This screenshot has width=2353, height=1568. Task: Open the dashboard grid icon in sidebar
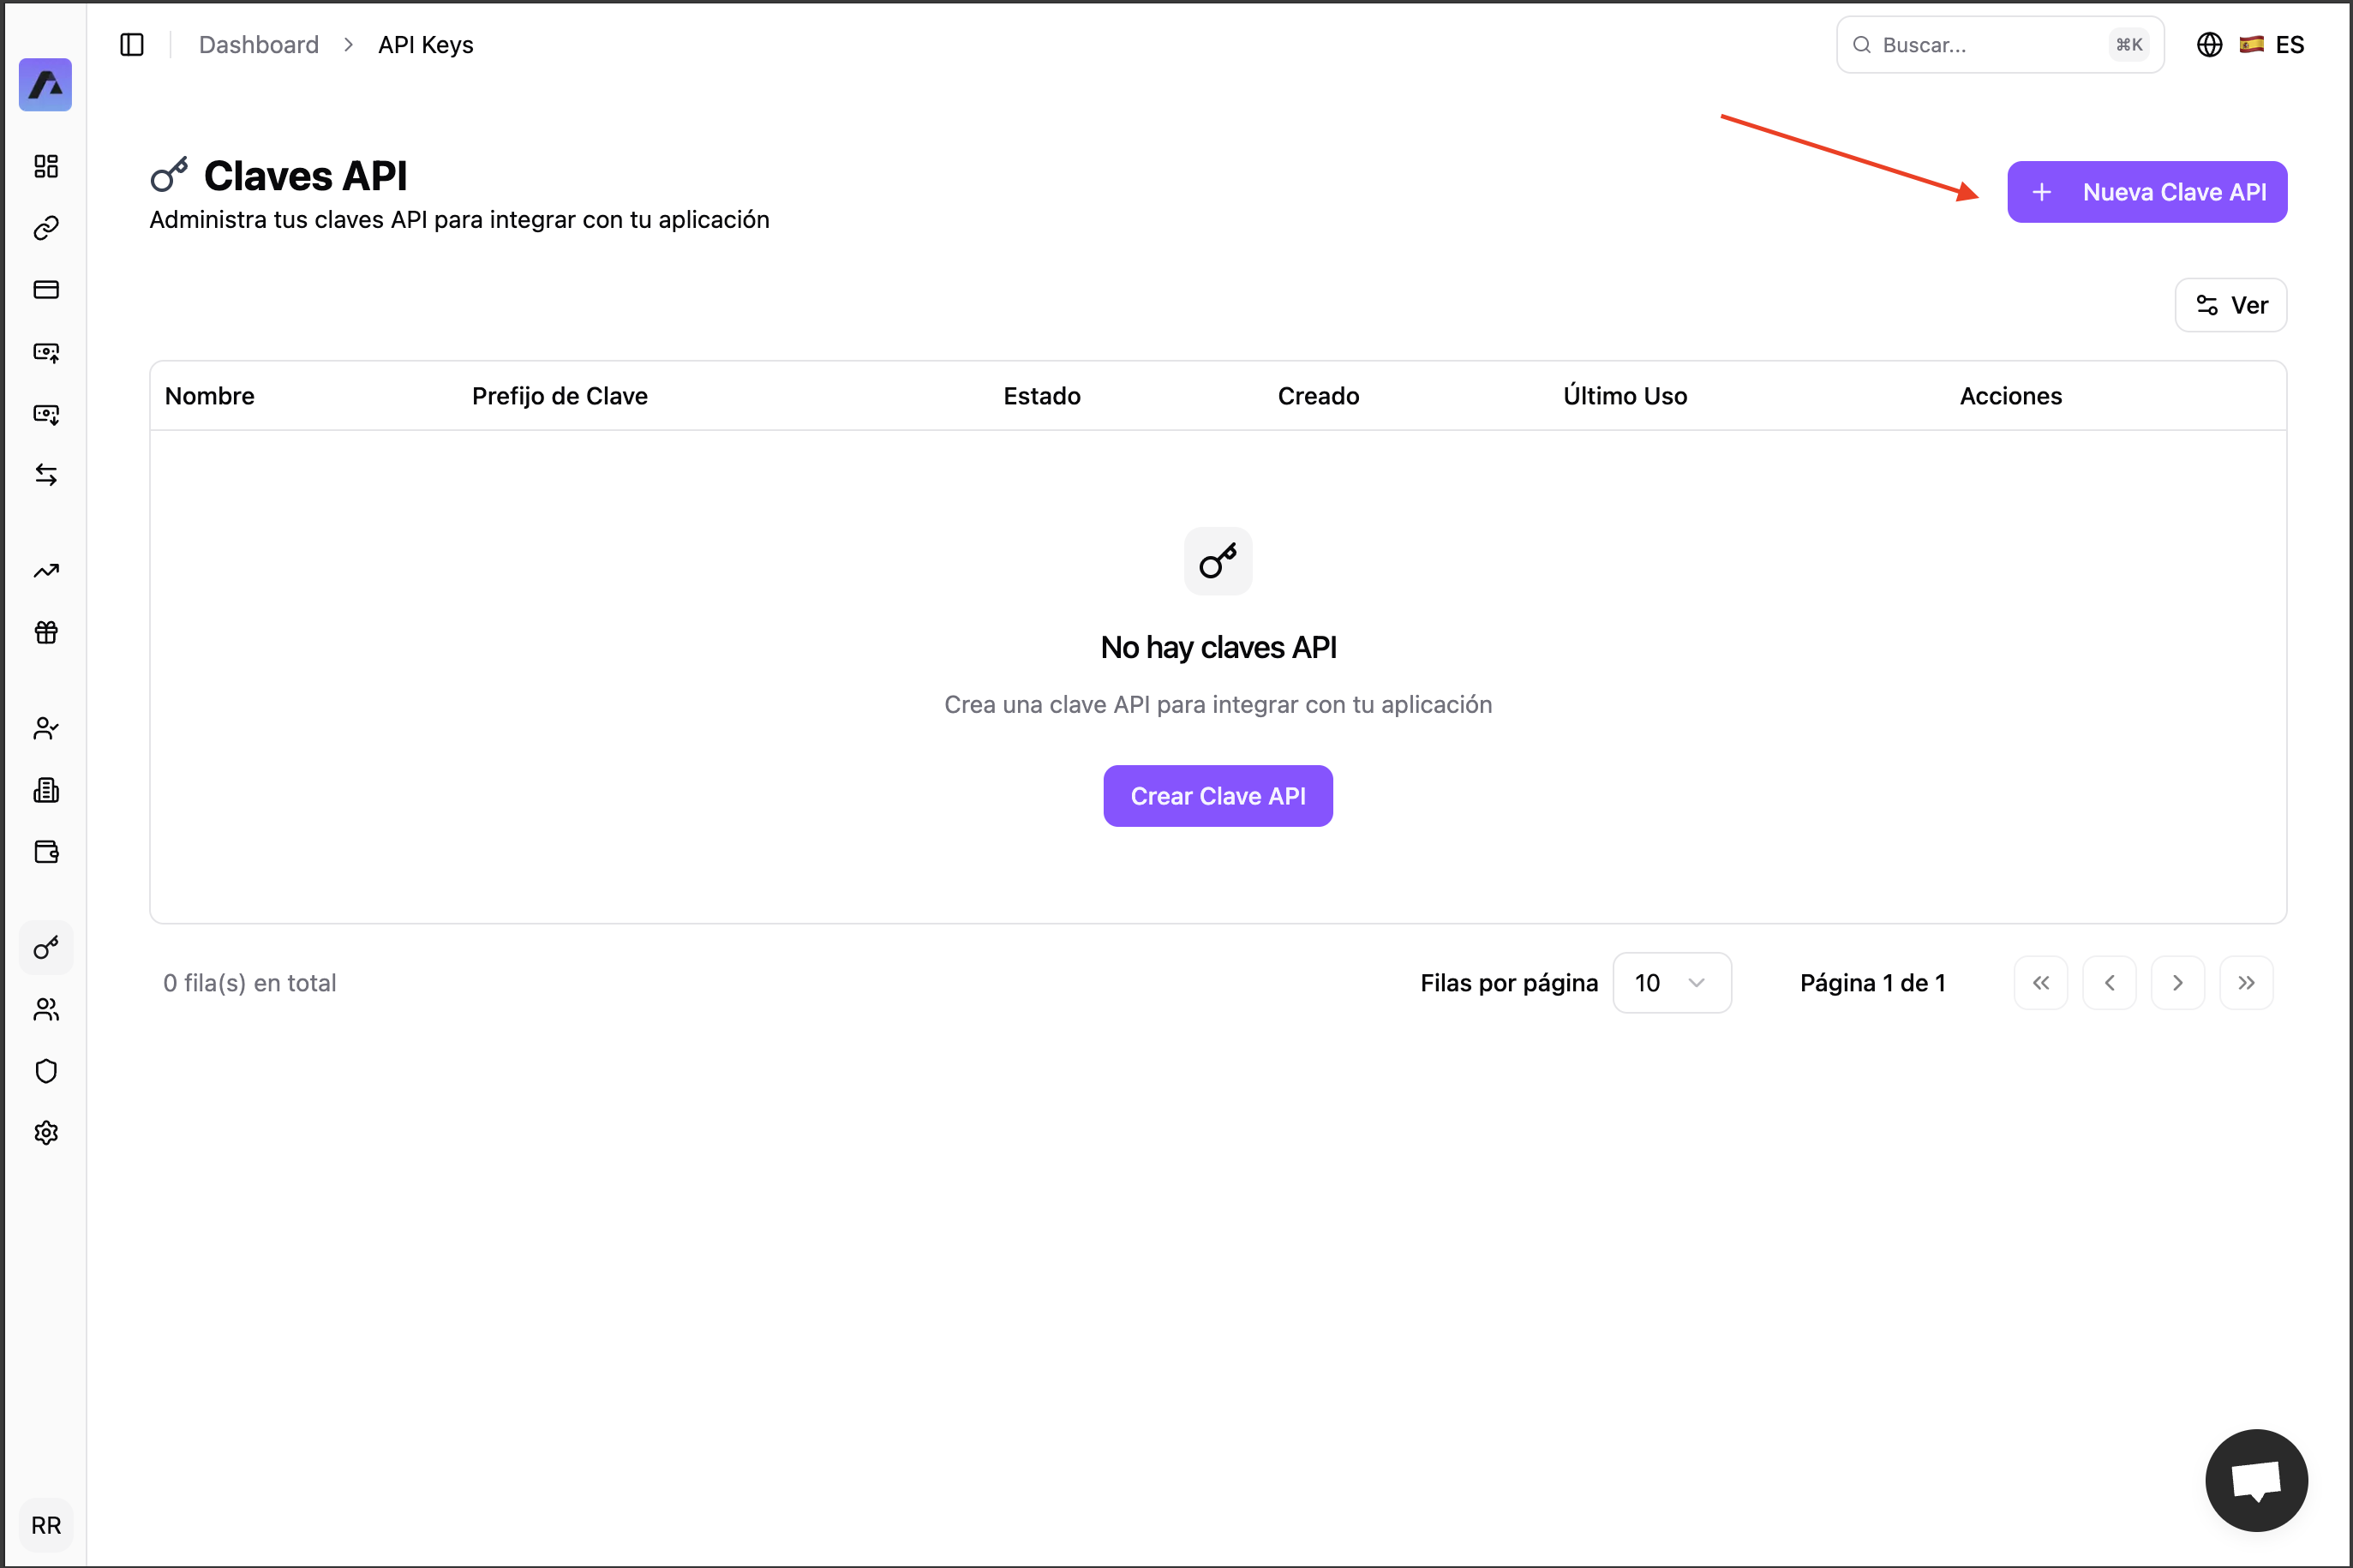coord(46,166)
